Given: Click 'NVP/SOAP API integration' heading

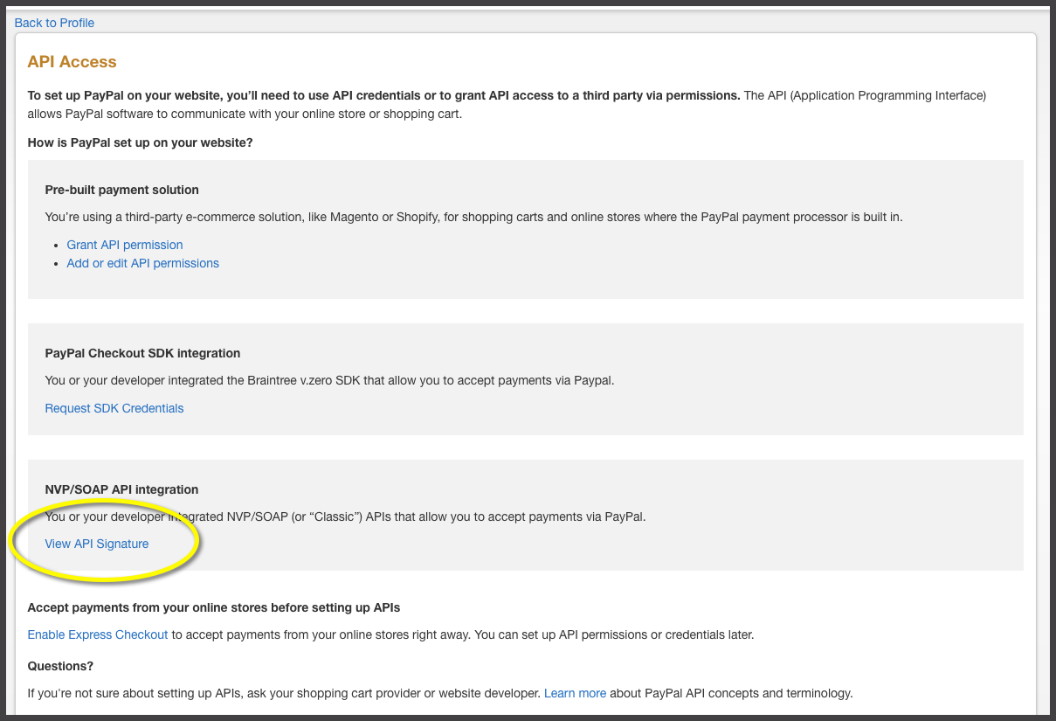Looking at the screenshot, I should 122,489.
